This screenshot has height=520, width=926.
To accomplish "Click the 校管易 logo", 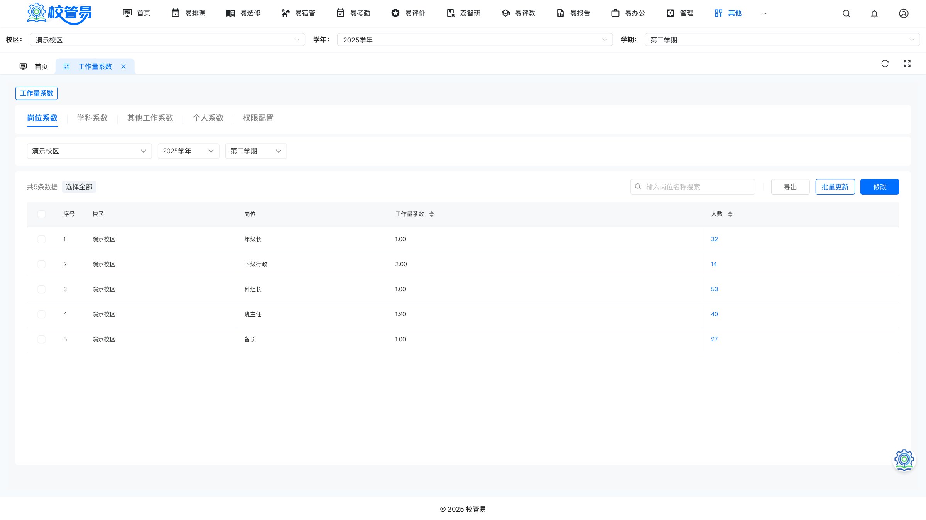I will [59, 13].
